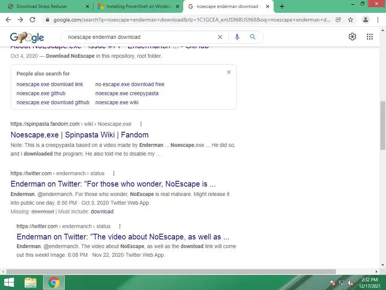
Task: Close the Download Stress Reducer tab
Action: (x=87, y=7)
